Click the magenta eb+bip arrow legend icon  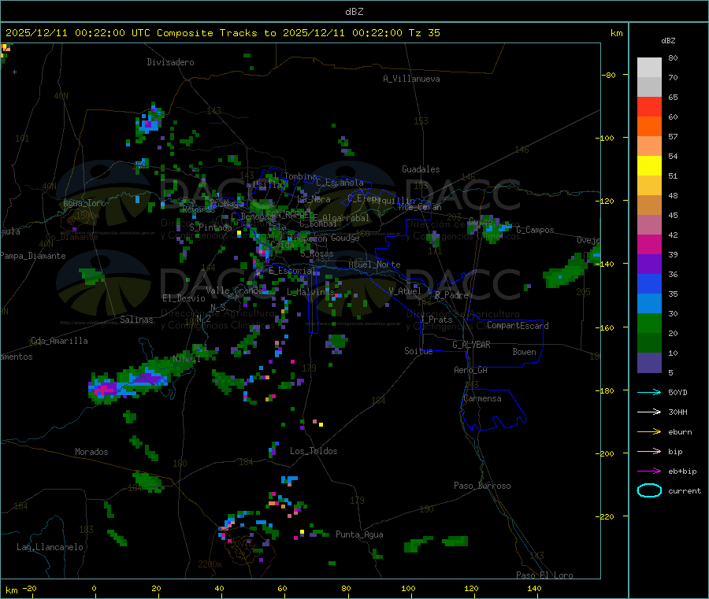point(649,471)
